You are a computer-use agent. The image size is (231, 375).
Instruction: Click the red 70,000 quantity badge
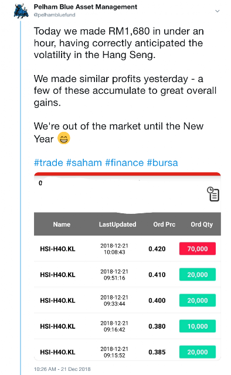click(198, 248)
